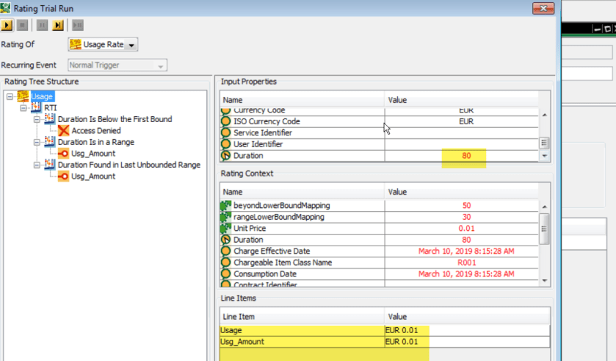616x361 pixels.
Task: Click the Run (play) toolbar button
Action: click(x=7, y=26)
